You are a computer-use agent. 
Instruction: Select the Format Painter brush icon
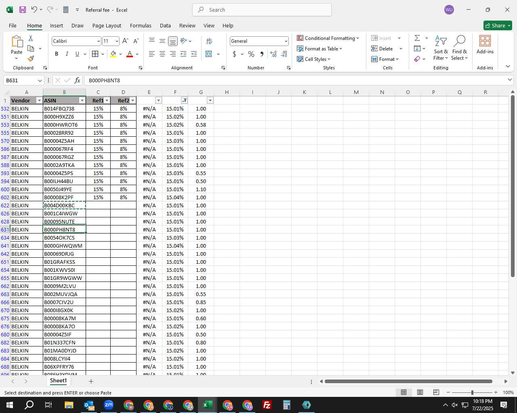coord(31,59)
